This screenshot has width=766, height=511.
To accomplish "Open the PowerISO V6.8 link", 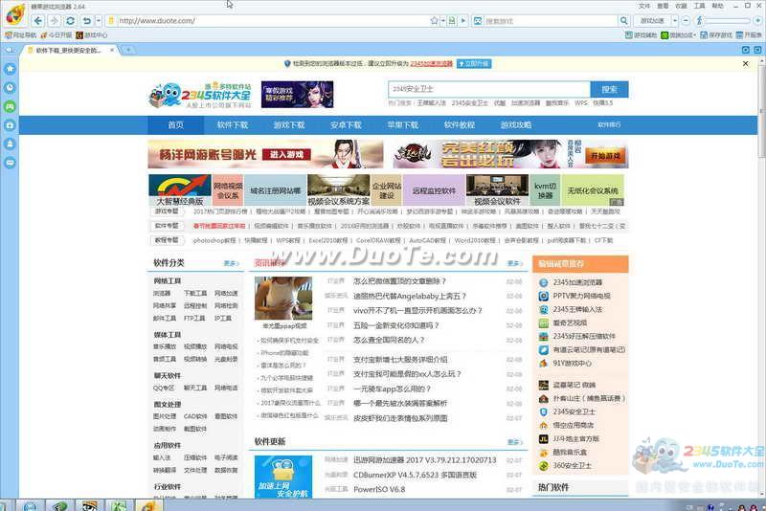I will (379, 489).
